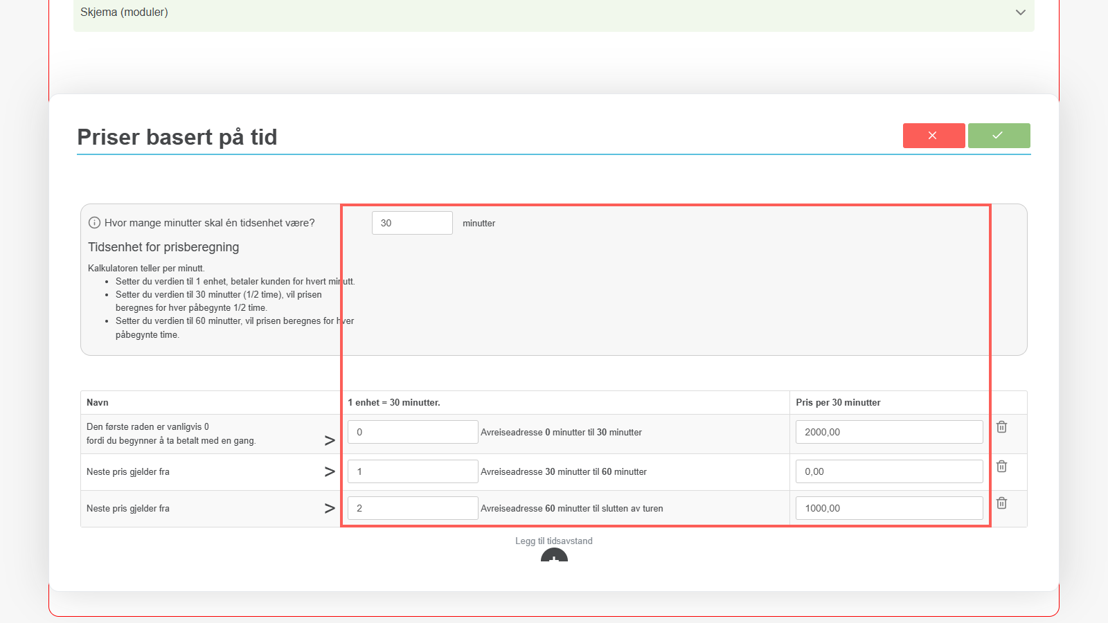This screenshot has height=623, width=1108.
Task: Click Hvor mange minutter skal én tidsenhet være
Action: [210, 223]
